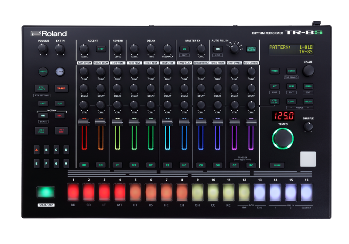
Task: Select the RC instrument button
Action: pos(251,165)
